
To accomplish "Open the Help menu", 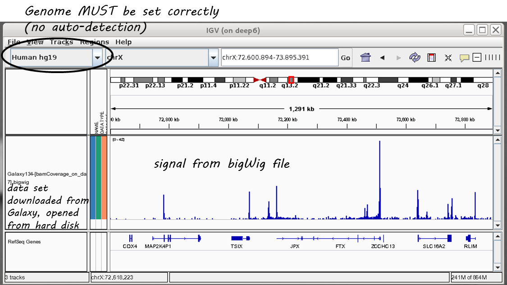I will (x=123, y=42).
